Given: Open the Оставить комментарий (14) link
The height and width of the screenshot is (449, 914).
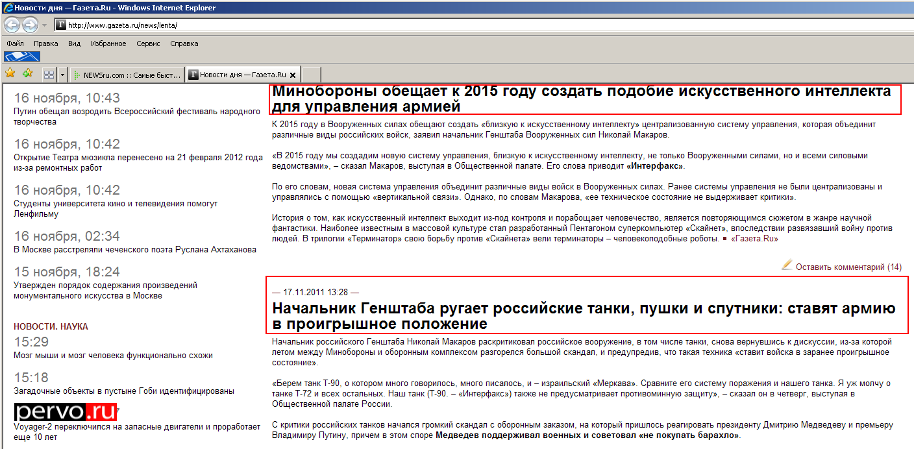Looking at the screenshot, I should [x=848, y=267].
